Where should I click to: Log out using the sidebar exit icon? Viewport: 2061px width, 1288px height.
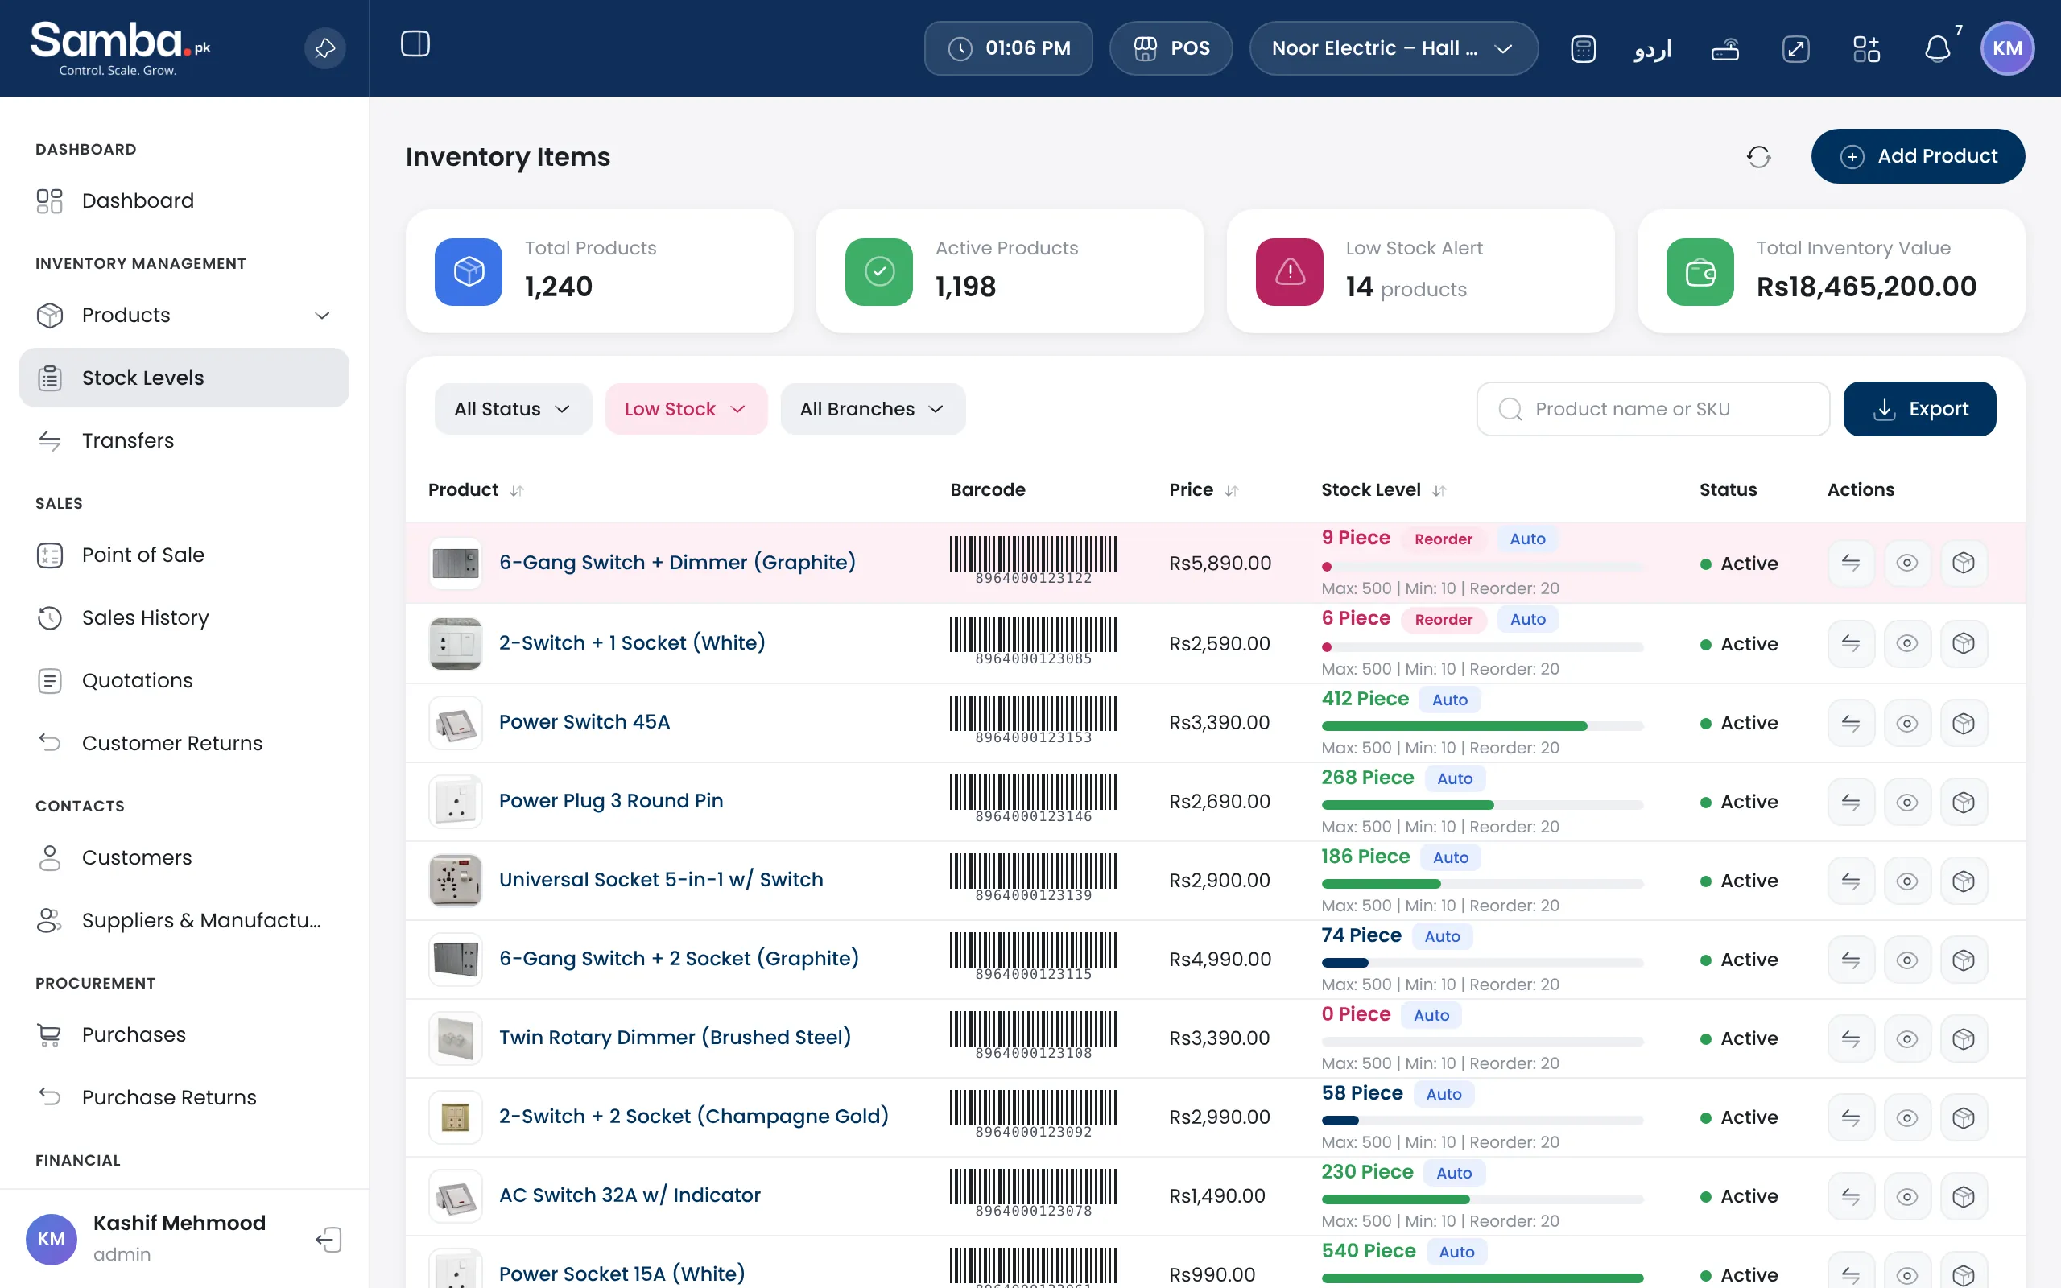point(328,1240)
